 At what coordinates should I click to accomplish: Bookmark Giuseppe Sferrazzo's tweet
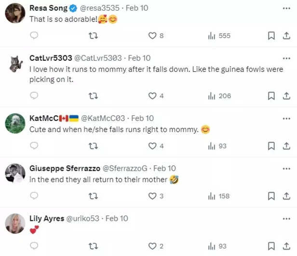pyautogui.click(x=271, y=196)
